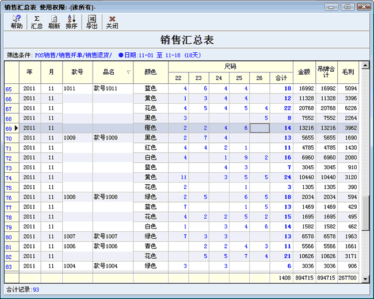The height and width of the screenshot is (299, 374).
Task: Refresh data with 刷新 icon
Action: point(54,22)
